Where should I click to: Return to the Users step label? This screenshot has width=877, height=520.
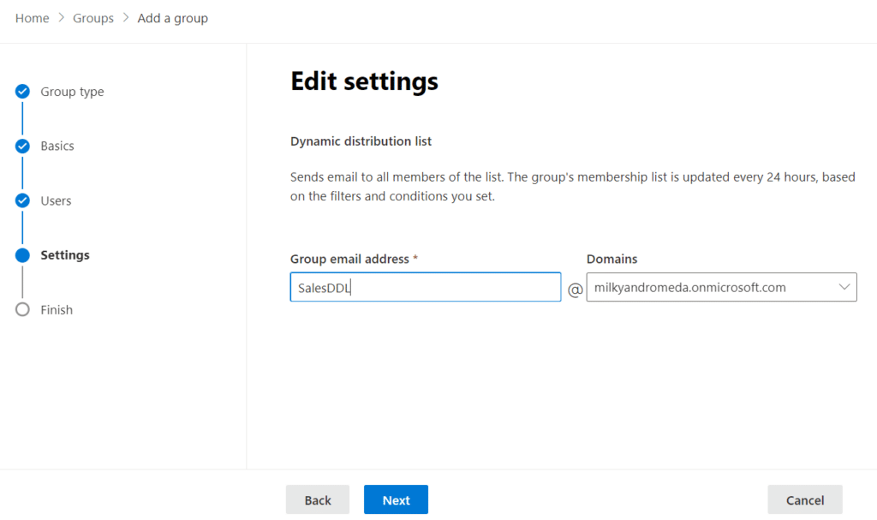[56, 200]
